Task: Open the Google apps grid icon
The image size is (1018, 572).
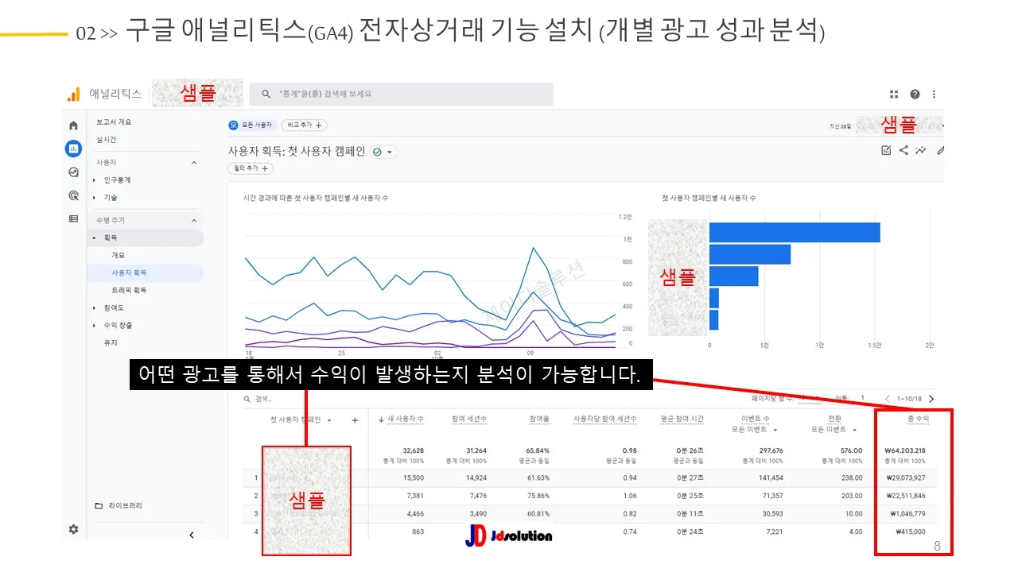Action: (894, 94)
